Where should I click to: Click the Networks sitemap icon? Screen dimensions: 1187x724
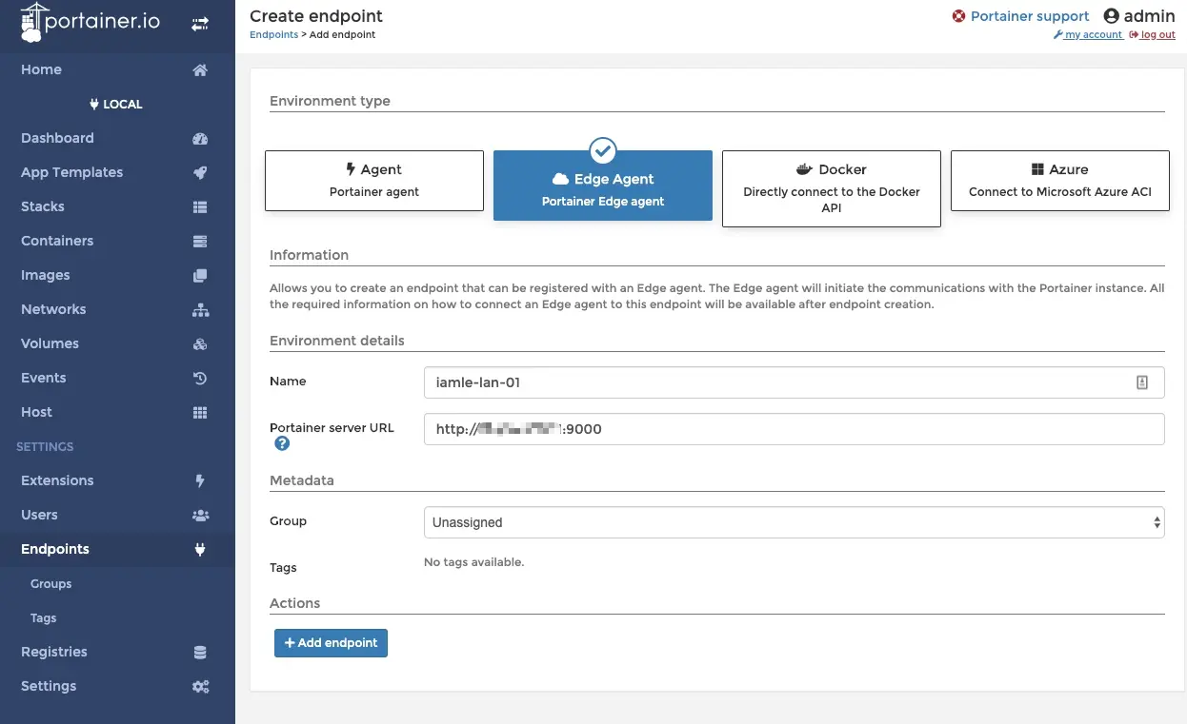[200, 309]
